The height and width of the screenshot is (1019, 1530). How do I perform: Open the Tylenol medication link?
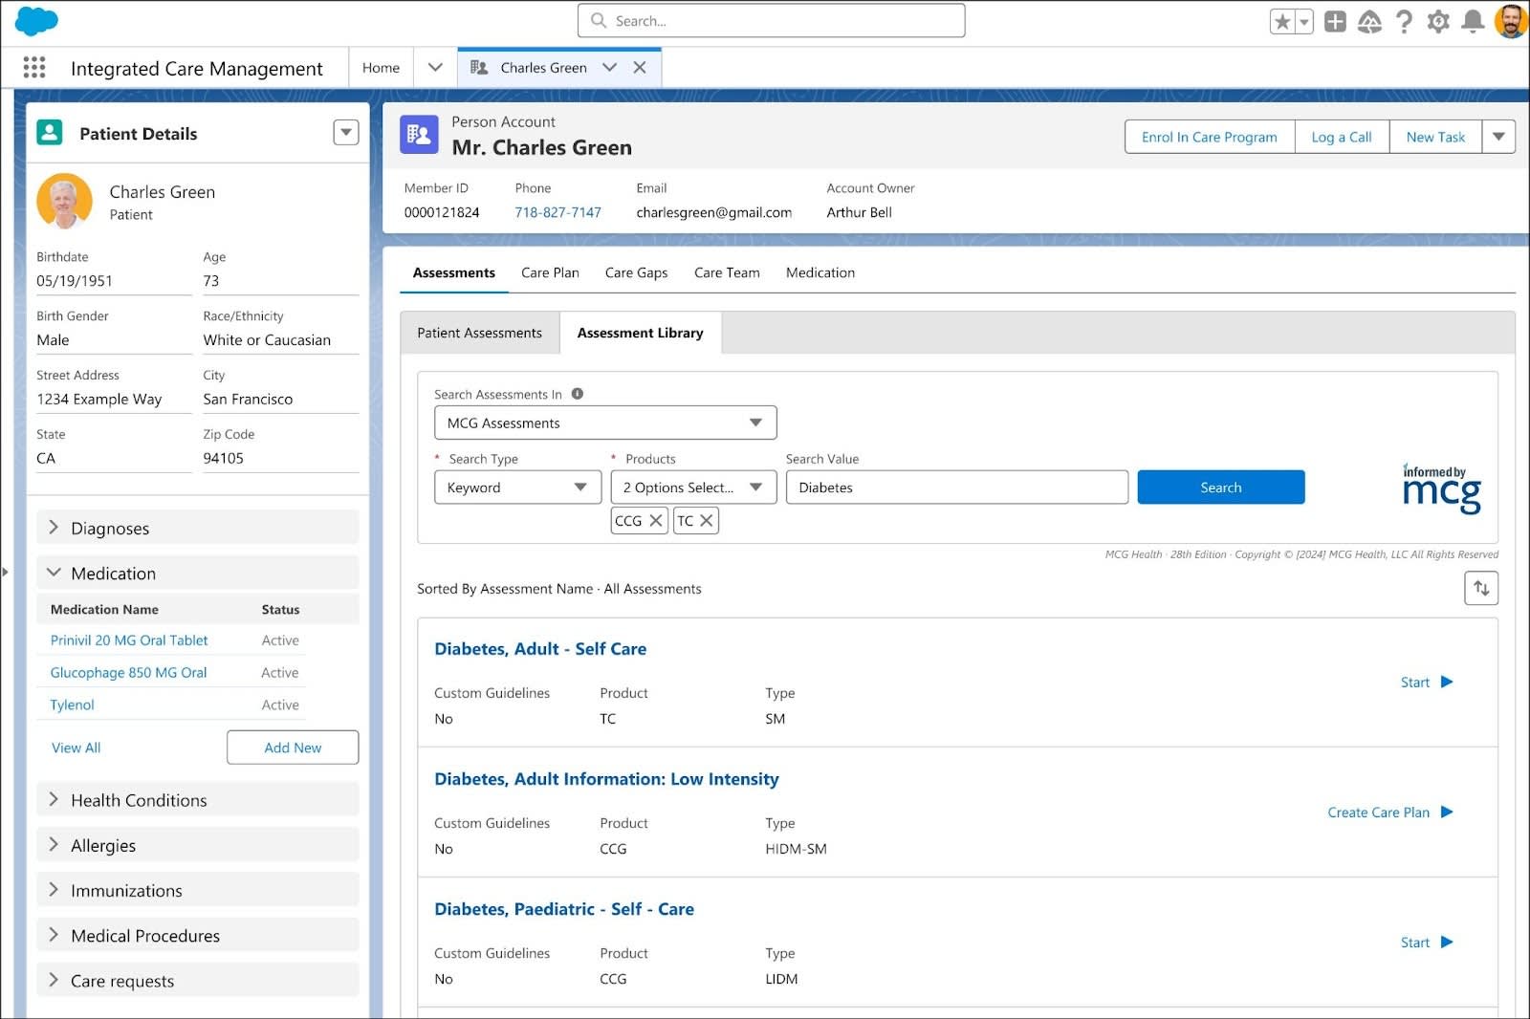coord(72,705)
